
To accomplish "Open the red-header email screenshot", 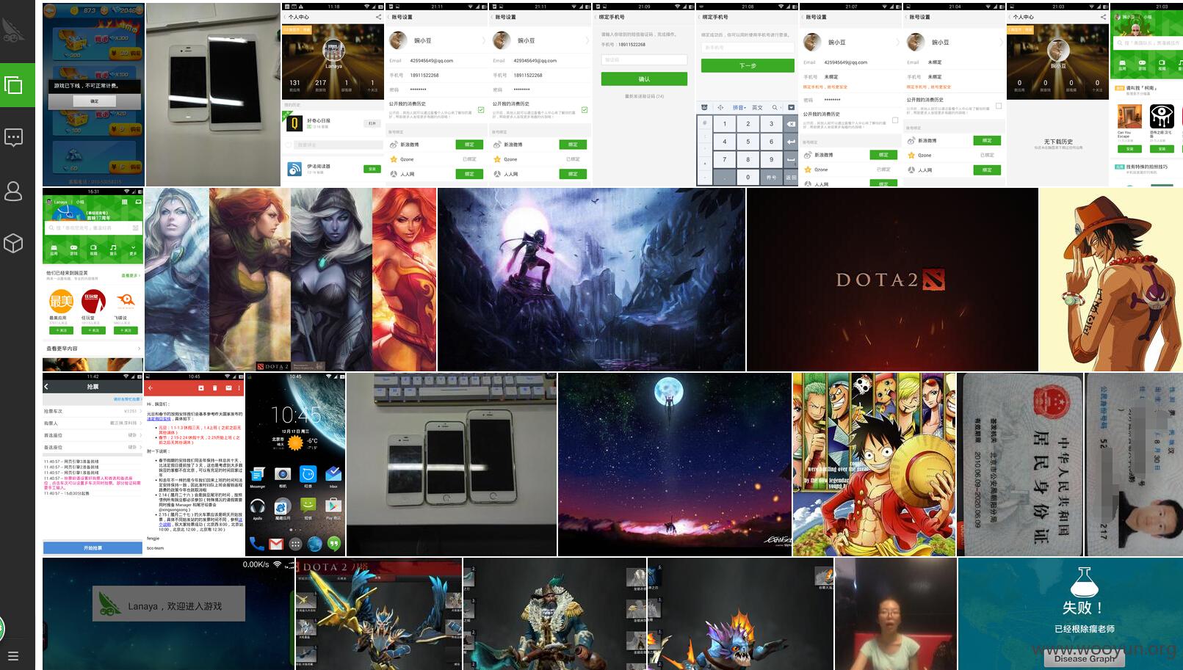I will pyautogui.click(x=195, y=465).
